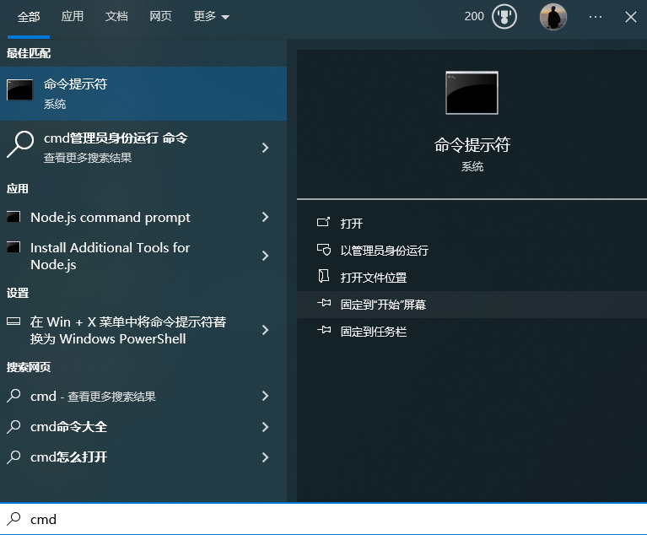Viewport: 647px width, 535px height.
Task: Click search icon beside cmd命令大全
Action: pyautogui.click(x=13, y=426)
